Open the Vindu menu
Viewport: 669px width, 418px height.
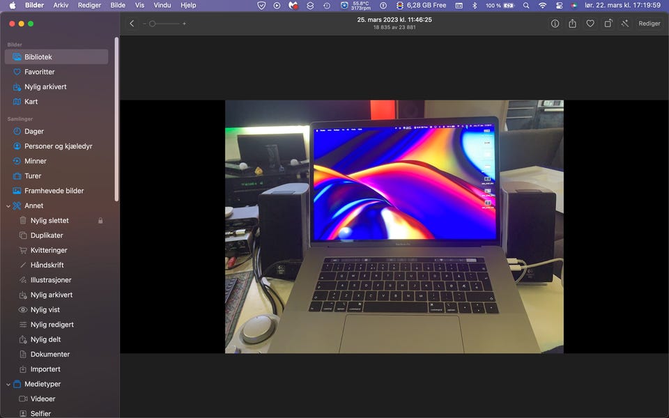pos(162,5)
